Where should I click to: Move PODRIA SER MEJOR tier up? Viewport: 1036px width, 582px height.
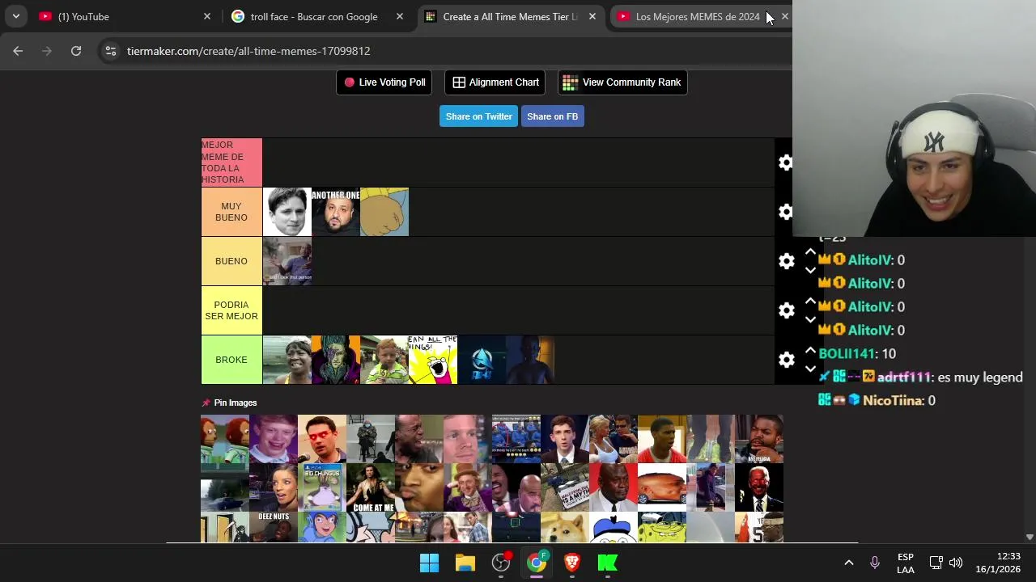point(810,302)
